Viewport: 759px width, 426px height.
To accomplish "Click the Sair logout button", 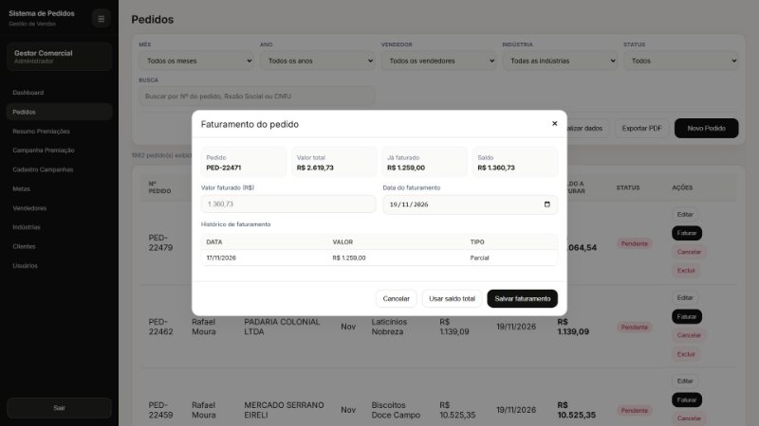I will (x=59, y=408).
